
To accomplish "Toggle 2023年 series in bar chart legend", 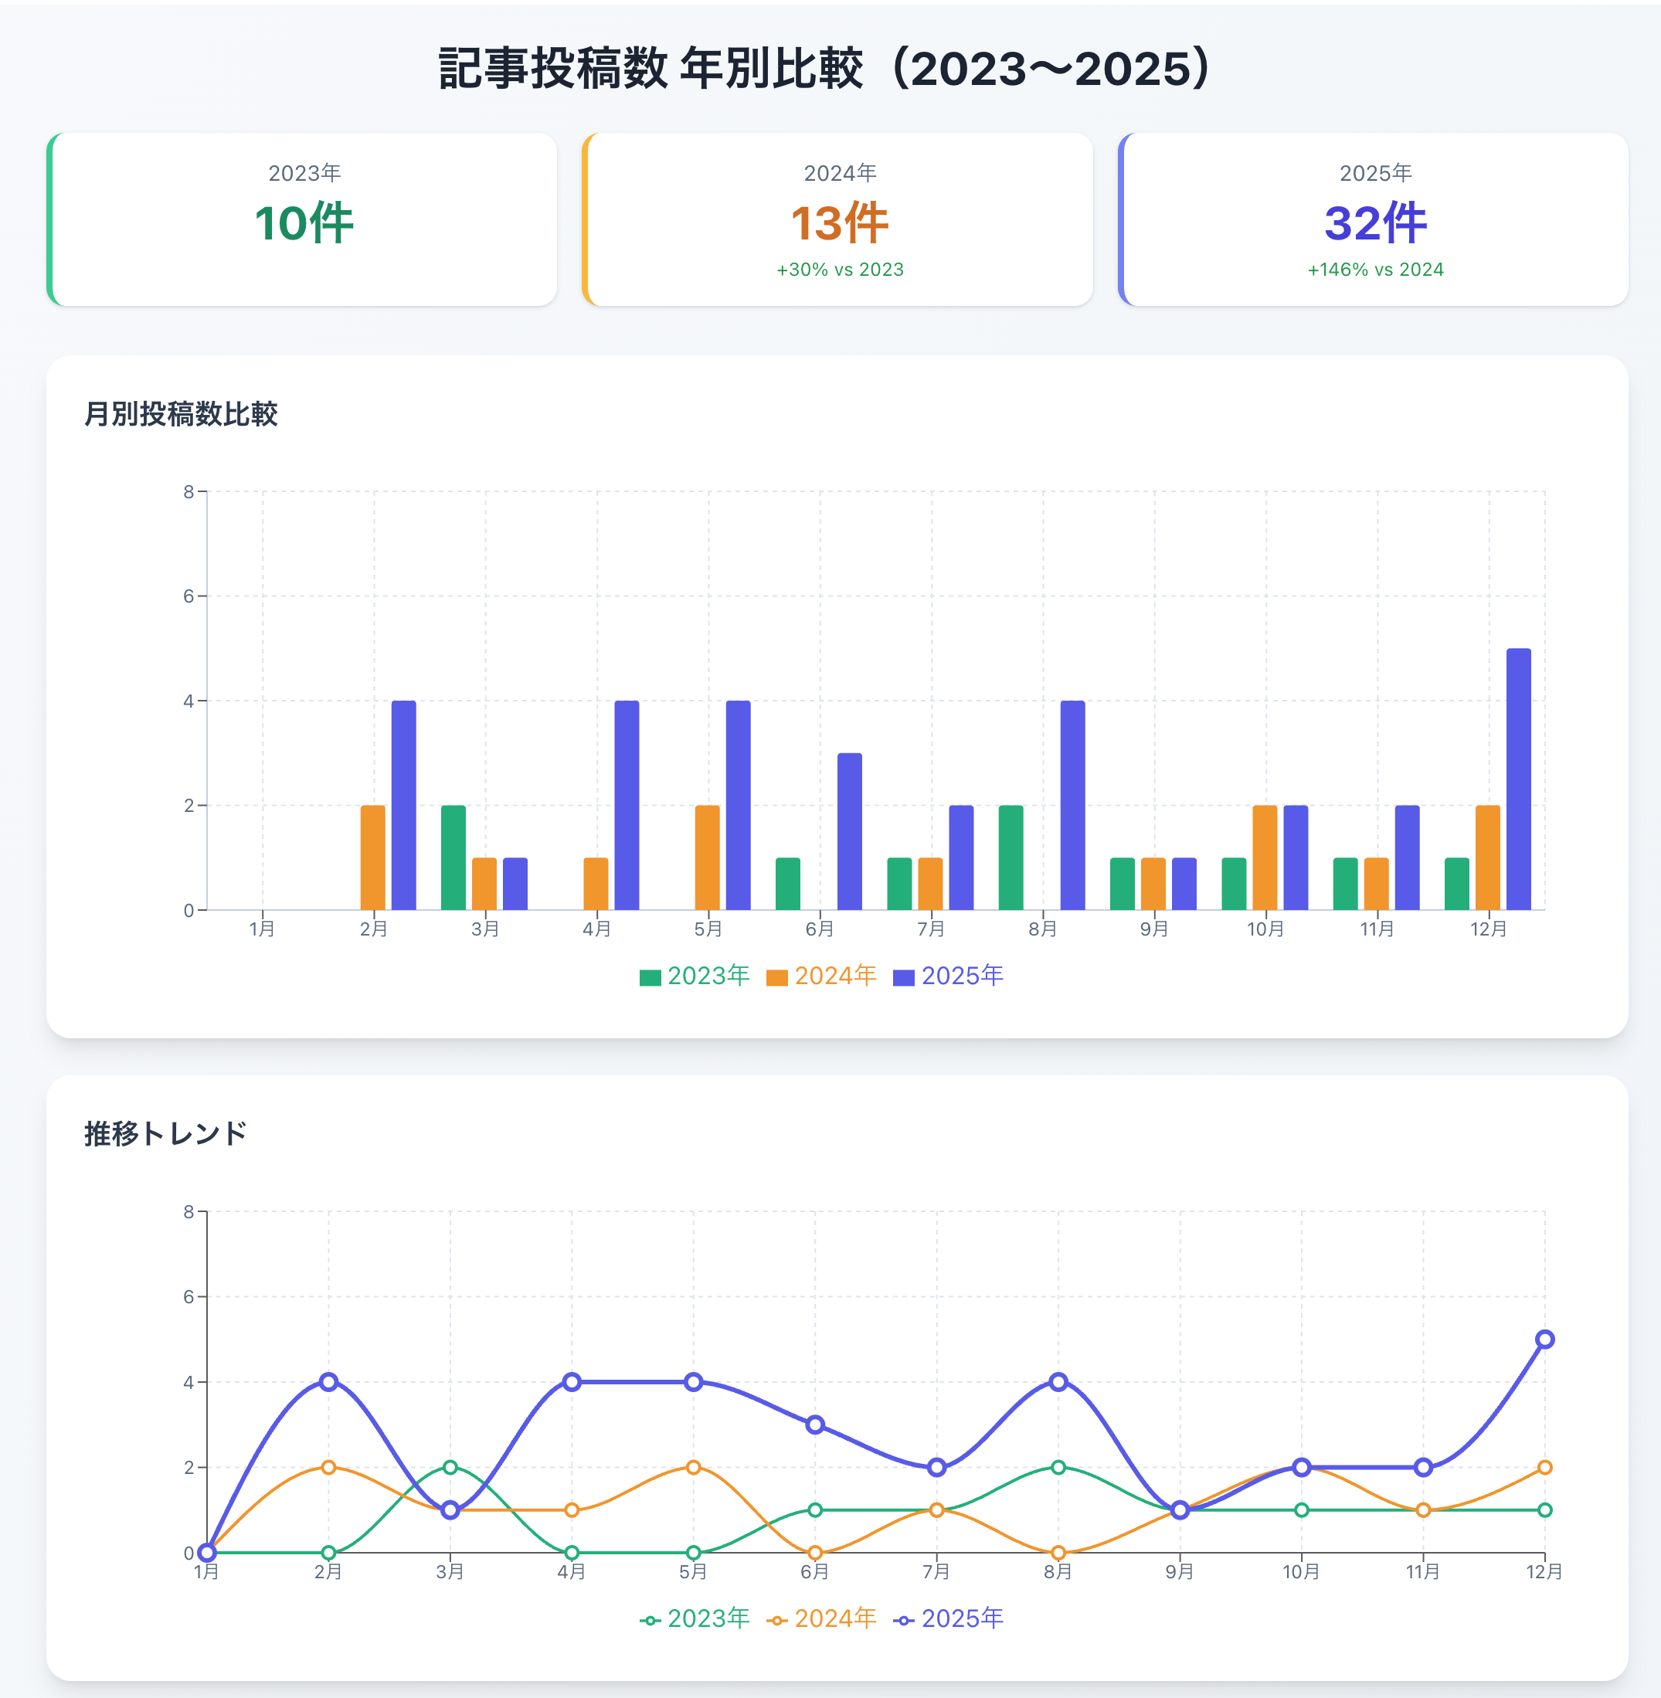I will click(x=708, y=976).
